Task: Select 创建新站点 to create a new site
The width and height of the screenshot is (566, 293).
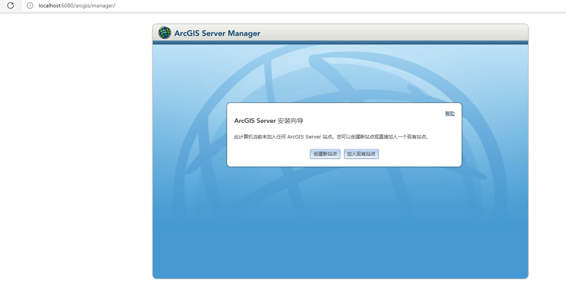Action: [x=325, y=154]
